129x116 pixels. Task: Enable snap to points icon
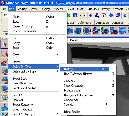click(104, 15)
